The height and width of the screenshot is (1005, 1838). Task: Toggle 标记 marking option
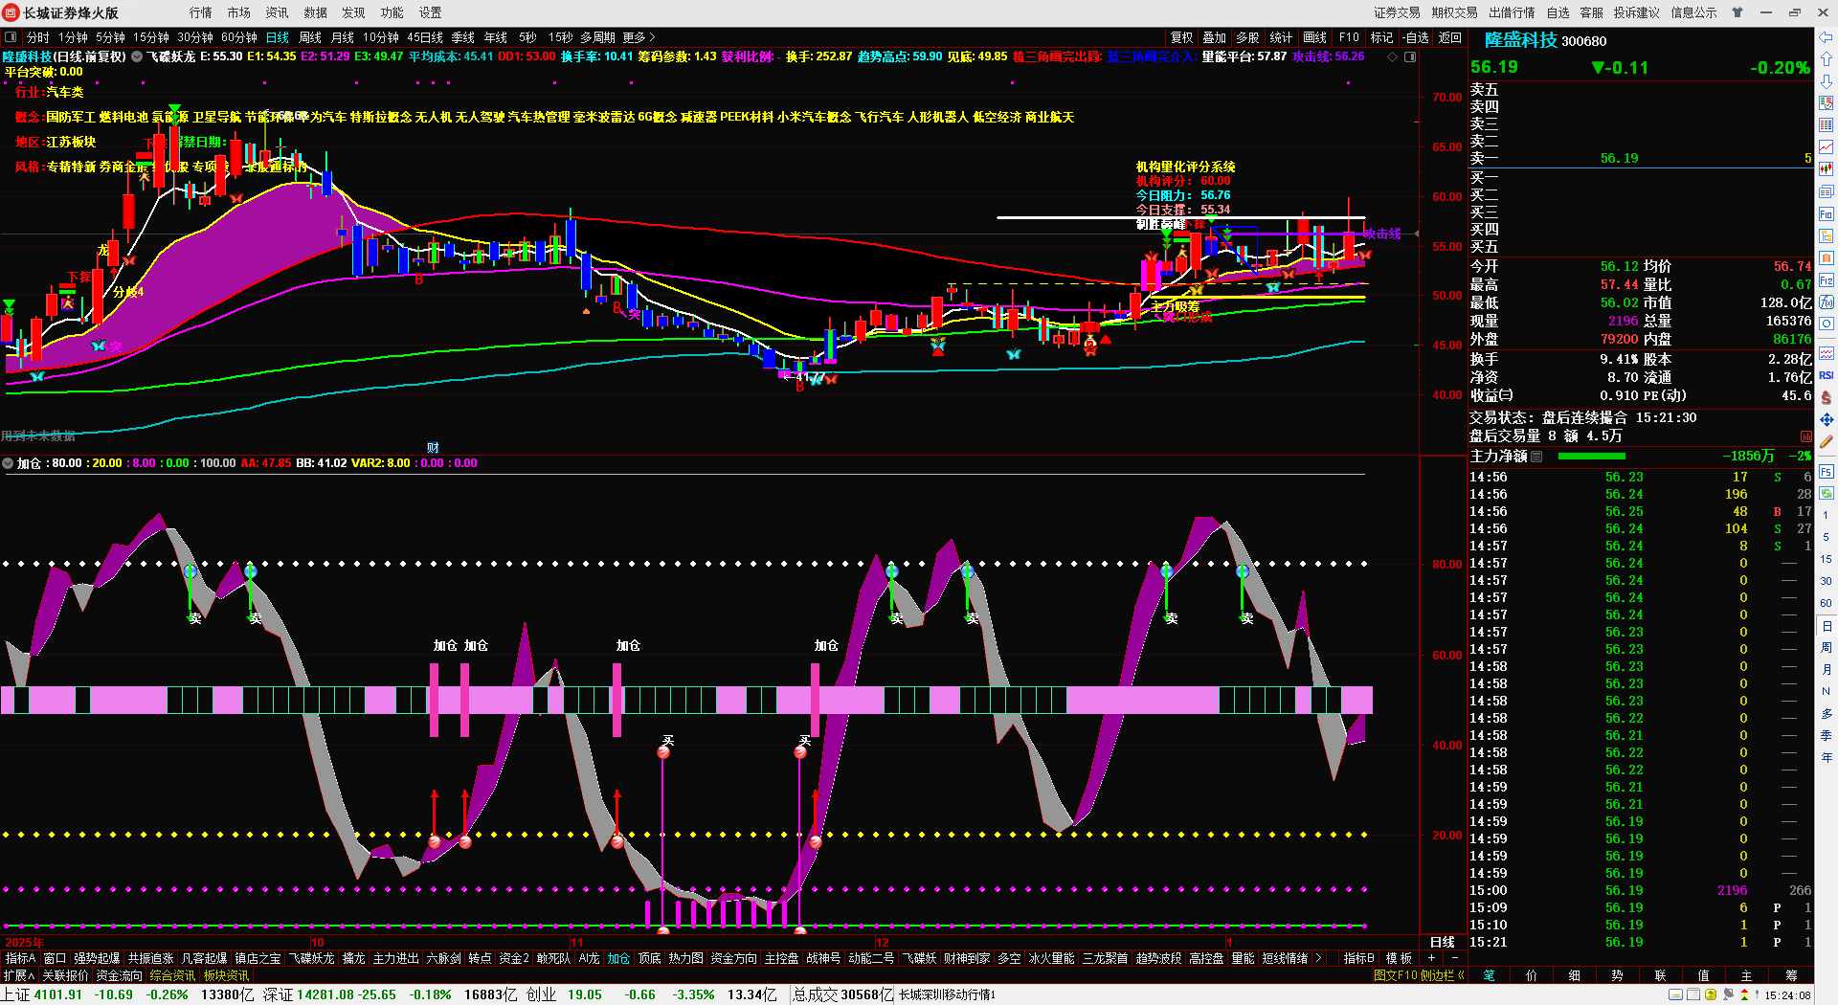(1381, 37)
